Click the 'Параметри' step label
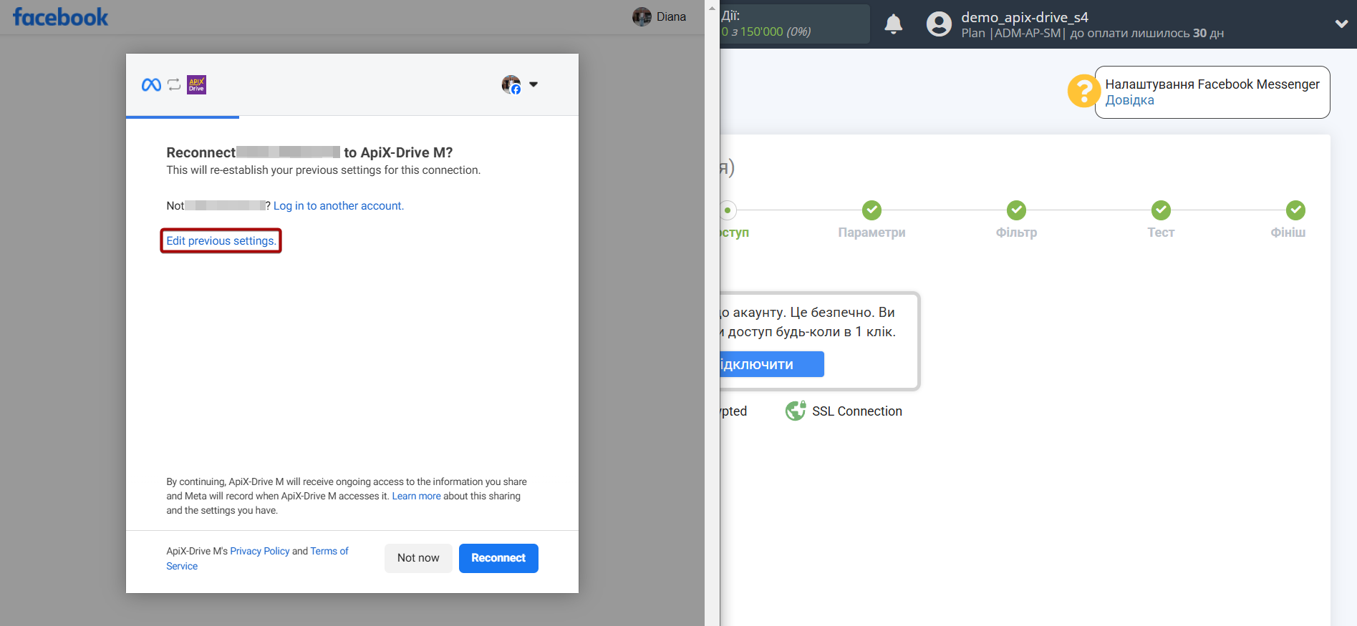The image size is (1357, 626). (871, 233)
